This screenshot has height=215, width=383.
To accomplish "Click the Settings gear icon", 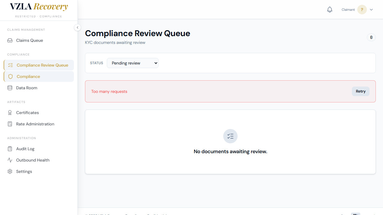I will pyautogui.click(x=10, y=171).
